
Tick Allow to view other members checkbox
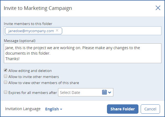coord(6,82)
